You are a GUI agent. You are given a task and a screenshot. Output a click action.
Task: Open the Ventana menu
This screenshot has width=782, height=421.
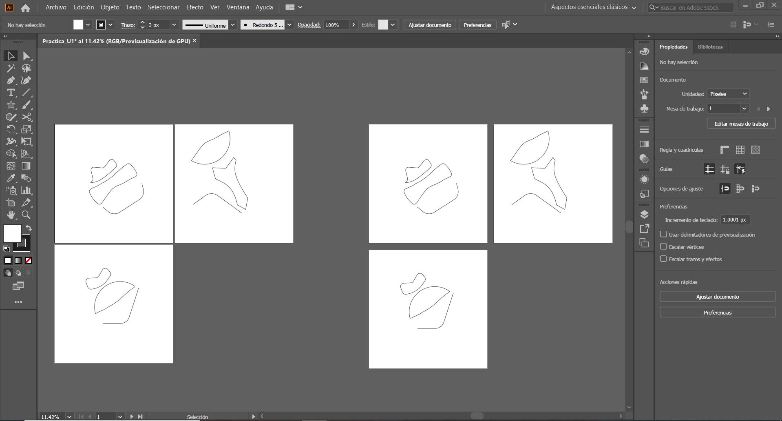[238, 7]
